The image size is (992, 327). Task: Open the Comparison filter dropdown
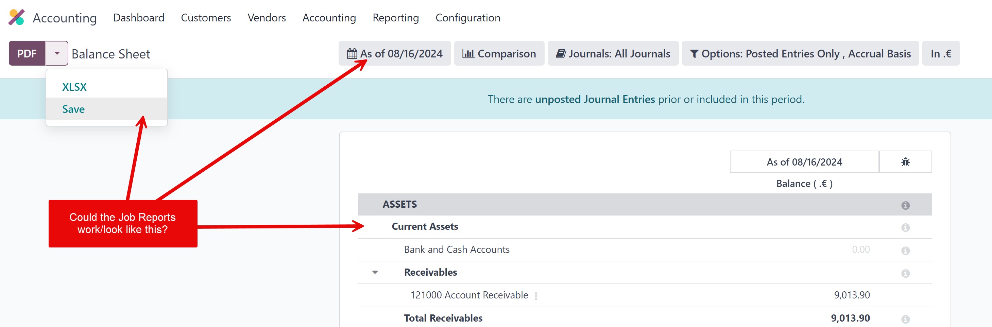pos(499,54)
